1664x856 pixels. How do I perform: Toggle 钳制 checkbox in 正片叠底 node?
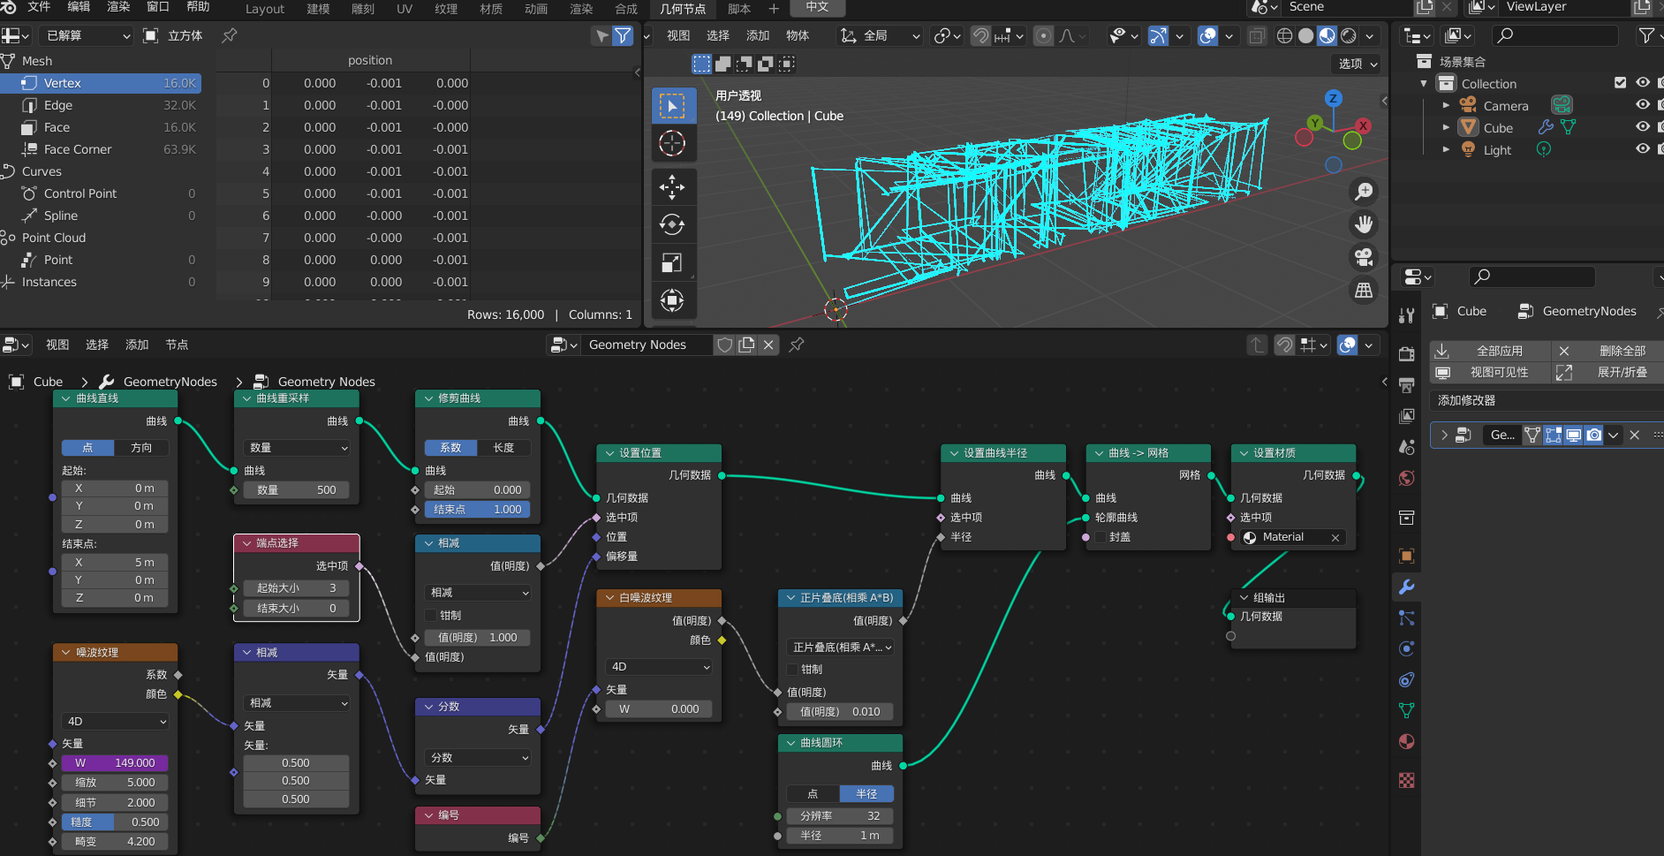tap(792, 670)
